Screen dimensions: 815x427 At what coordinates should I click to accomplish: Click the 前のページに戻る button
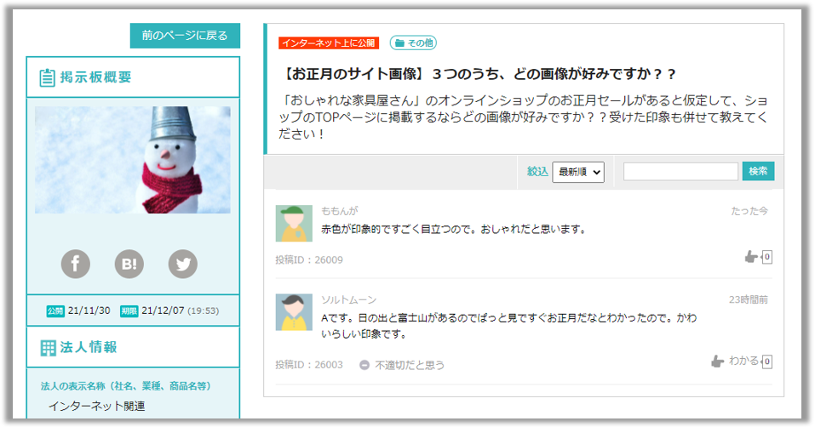(x=185, y=35)
